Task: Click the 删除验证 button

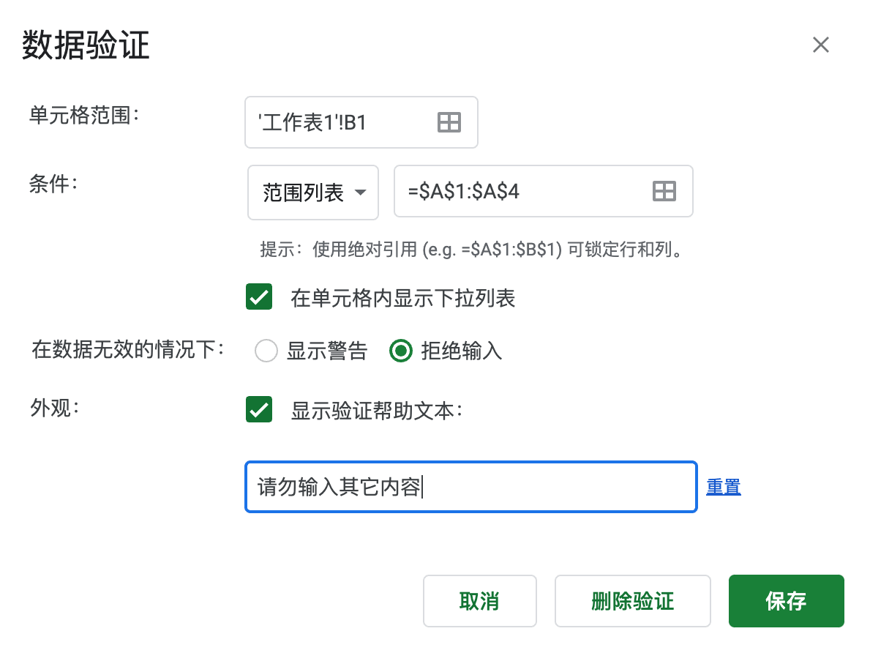Action: [x=632, y=601]
